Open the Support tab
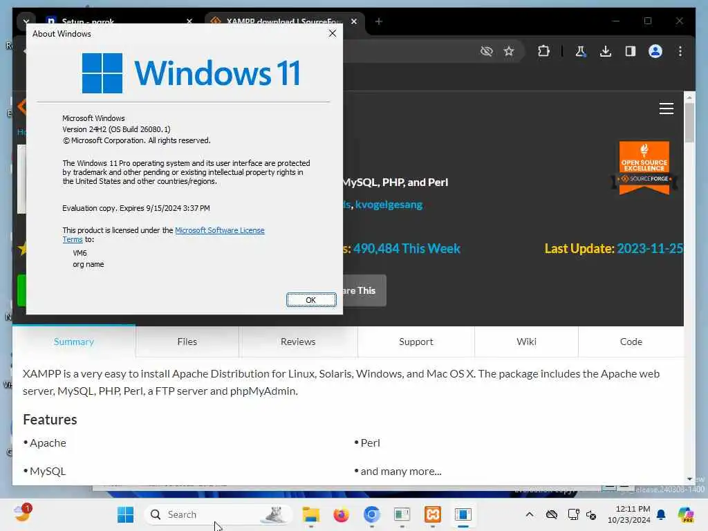 [416, 342]
